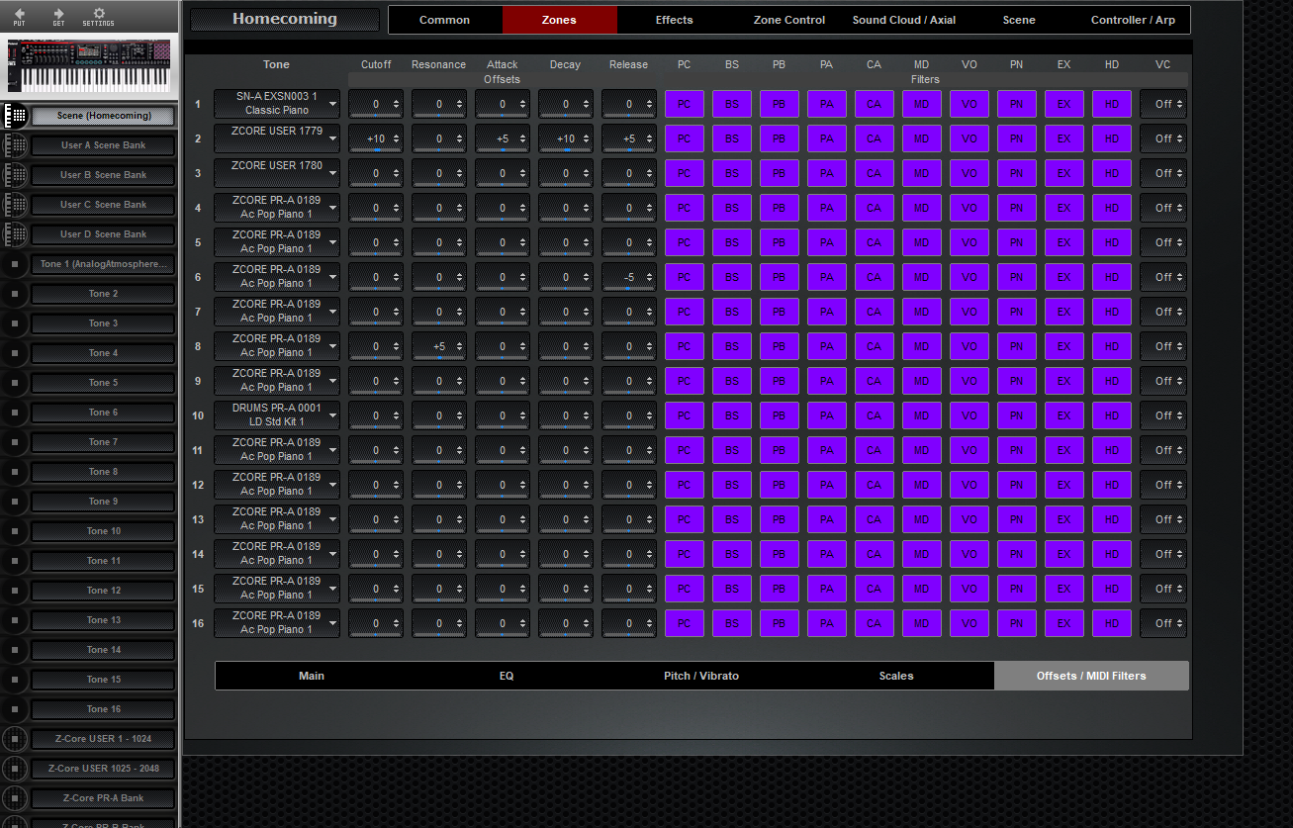The height and width of the screenshot is (828, 1293).
Task: Open the Settings gear icon
Action: [98, 13]
